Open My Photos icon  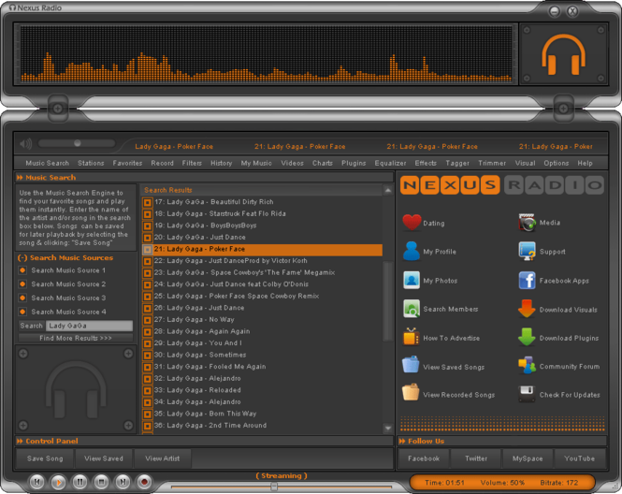click(412, 280)
